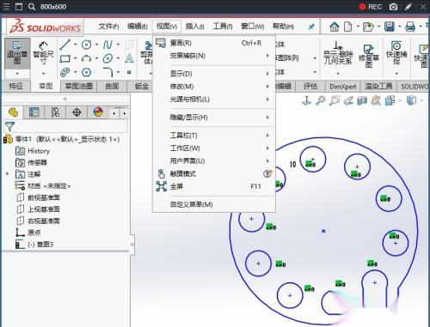Click the Section View icon in heads-up toolbar
Image resolution: width=430 pixels, height=327 pixels.
[362, 100]
